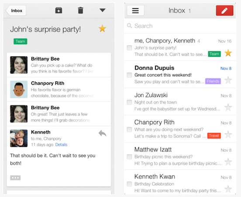This screenshot has height=197, width=241.
Task: Open the Birthday Celebration email
Action: click(180, 183)
